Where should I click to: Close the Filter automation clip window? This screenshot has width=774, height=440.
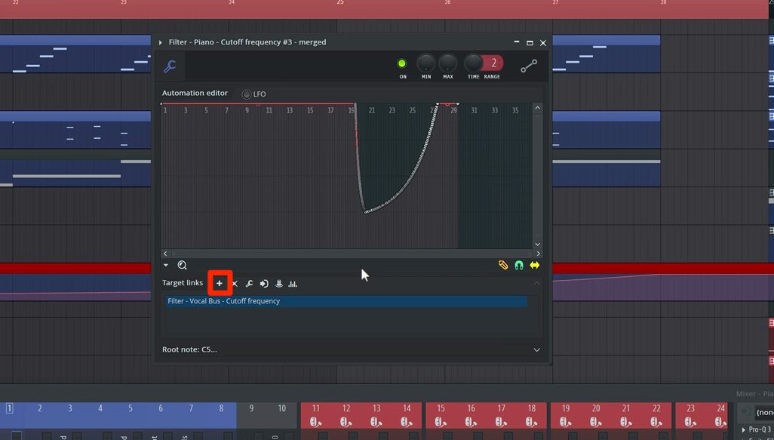(543, 43)
